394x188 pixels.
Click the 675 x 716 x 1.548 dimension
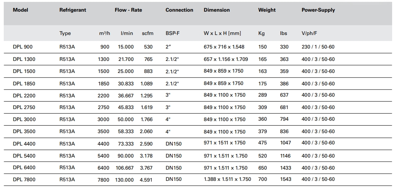[224, 47]
